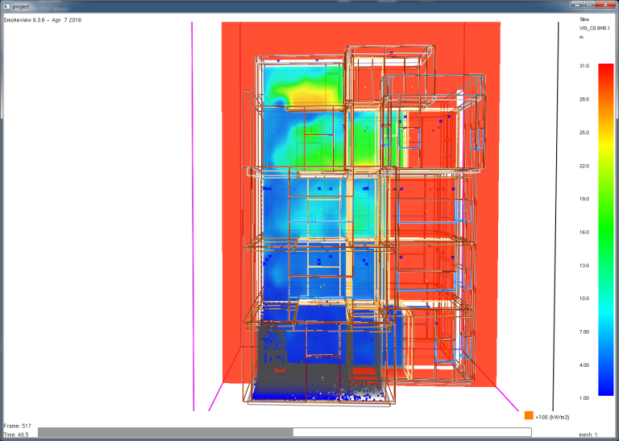Click the gray filled portion of the time bar
The width and height of the screenshot is (619, 441).
click(x=165, y=432)
